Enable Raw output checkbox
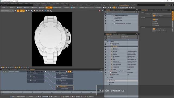 pos(153,22)
